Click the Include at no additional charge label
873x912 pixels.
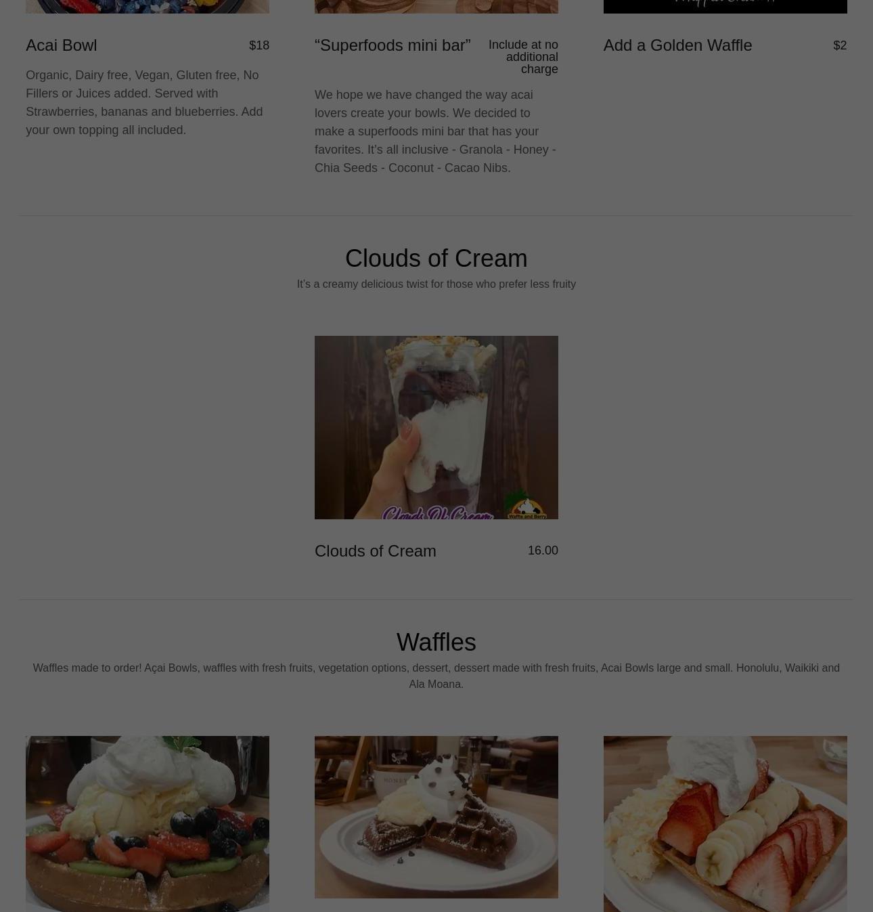[523, 57]
